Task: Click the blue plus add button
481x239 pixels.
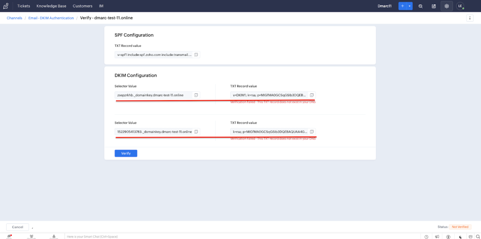Action: [403, 6]
